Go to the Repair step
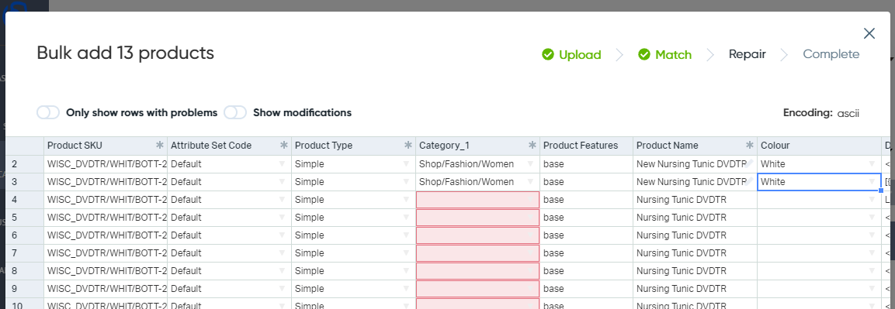The height and width of the screenshot is (309, 895). pos(748,55)
